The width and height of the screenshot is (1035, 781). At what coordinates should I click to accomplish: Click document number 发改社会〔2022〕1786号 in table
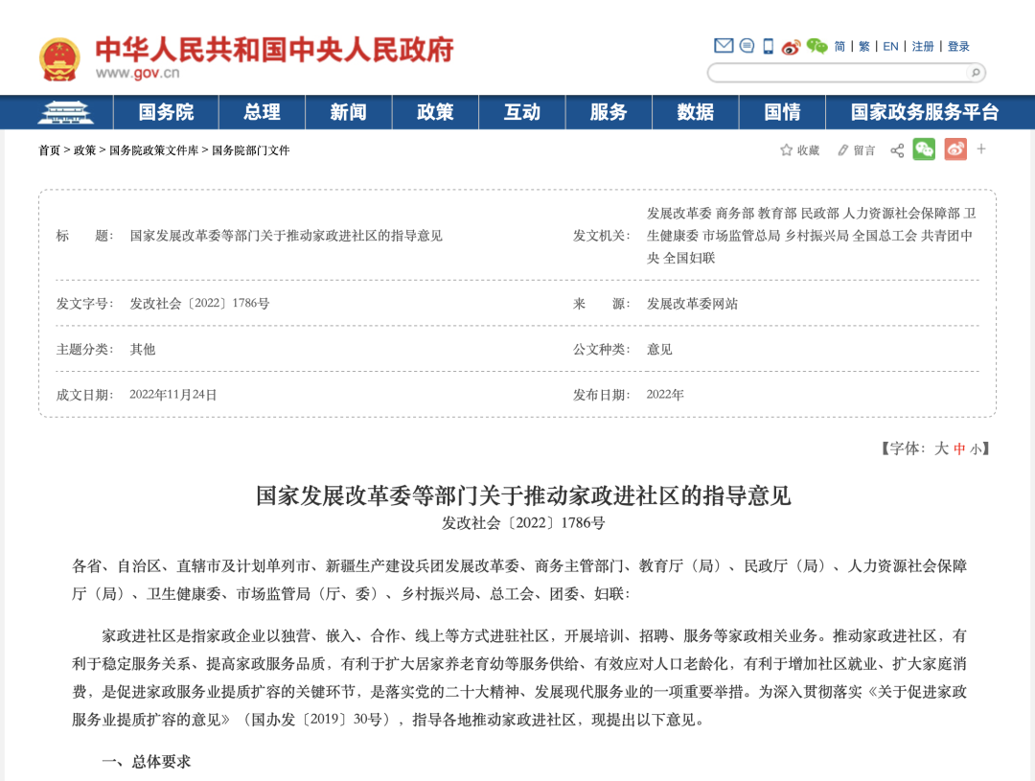click(x=199, y=304)
